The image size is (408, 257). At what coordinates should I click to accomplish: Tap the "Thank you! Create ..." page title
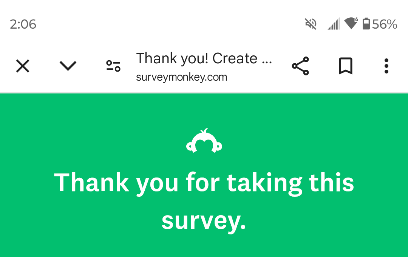(204, 59)
